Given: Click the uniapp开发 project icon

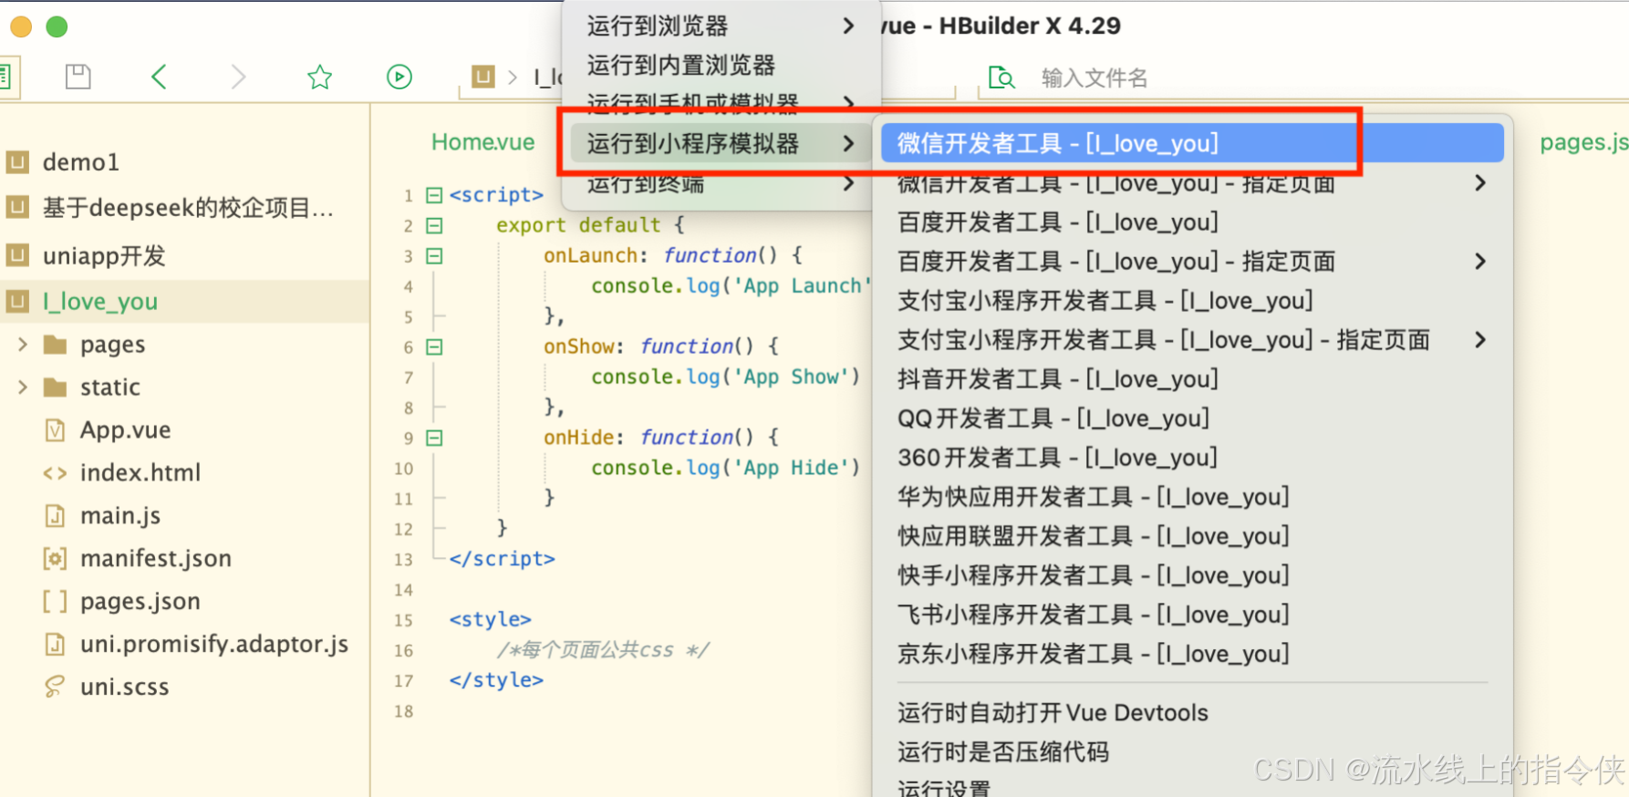Looking at the screenshot, I should (17, 255).
